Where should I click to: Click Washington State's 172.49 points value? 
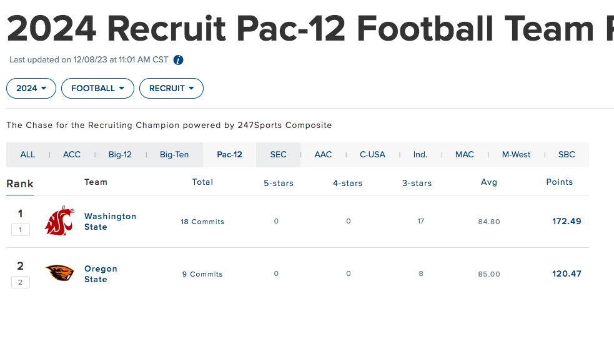point(567,221)
